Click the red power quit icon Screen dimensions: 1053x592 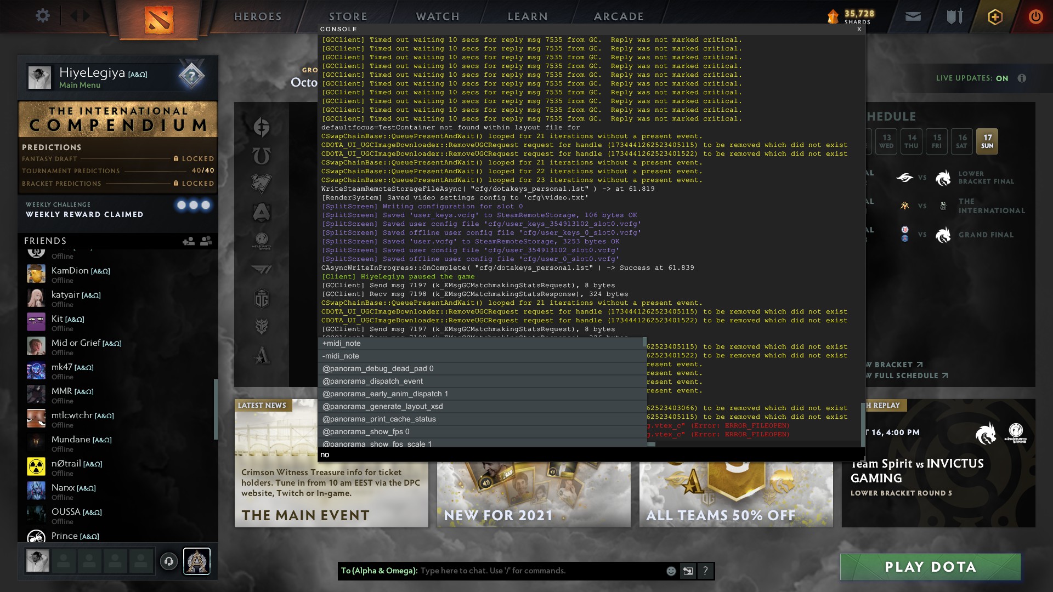point(1035,17)
